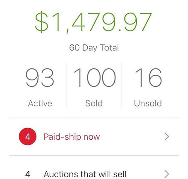Tap the red 4 badge icon

click(x=27, y=136)
